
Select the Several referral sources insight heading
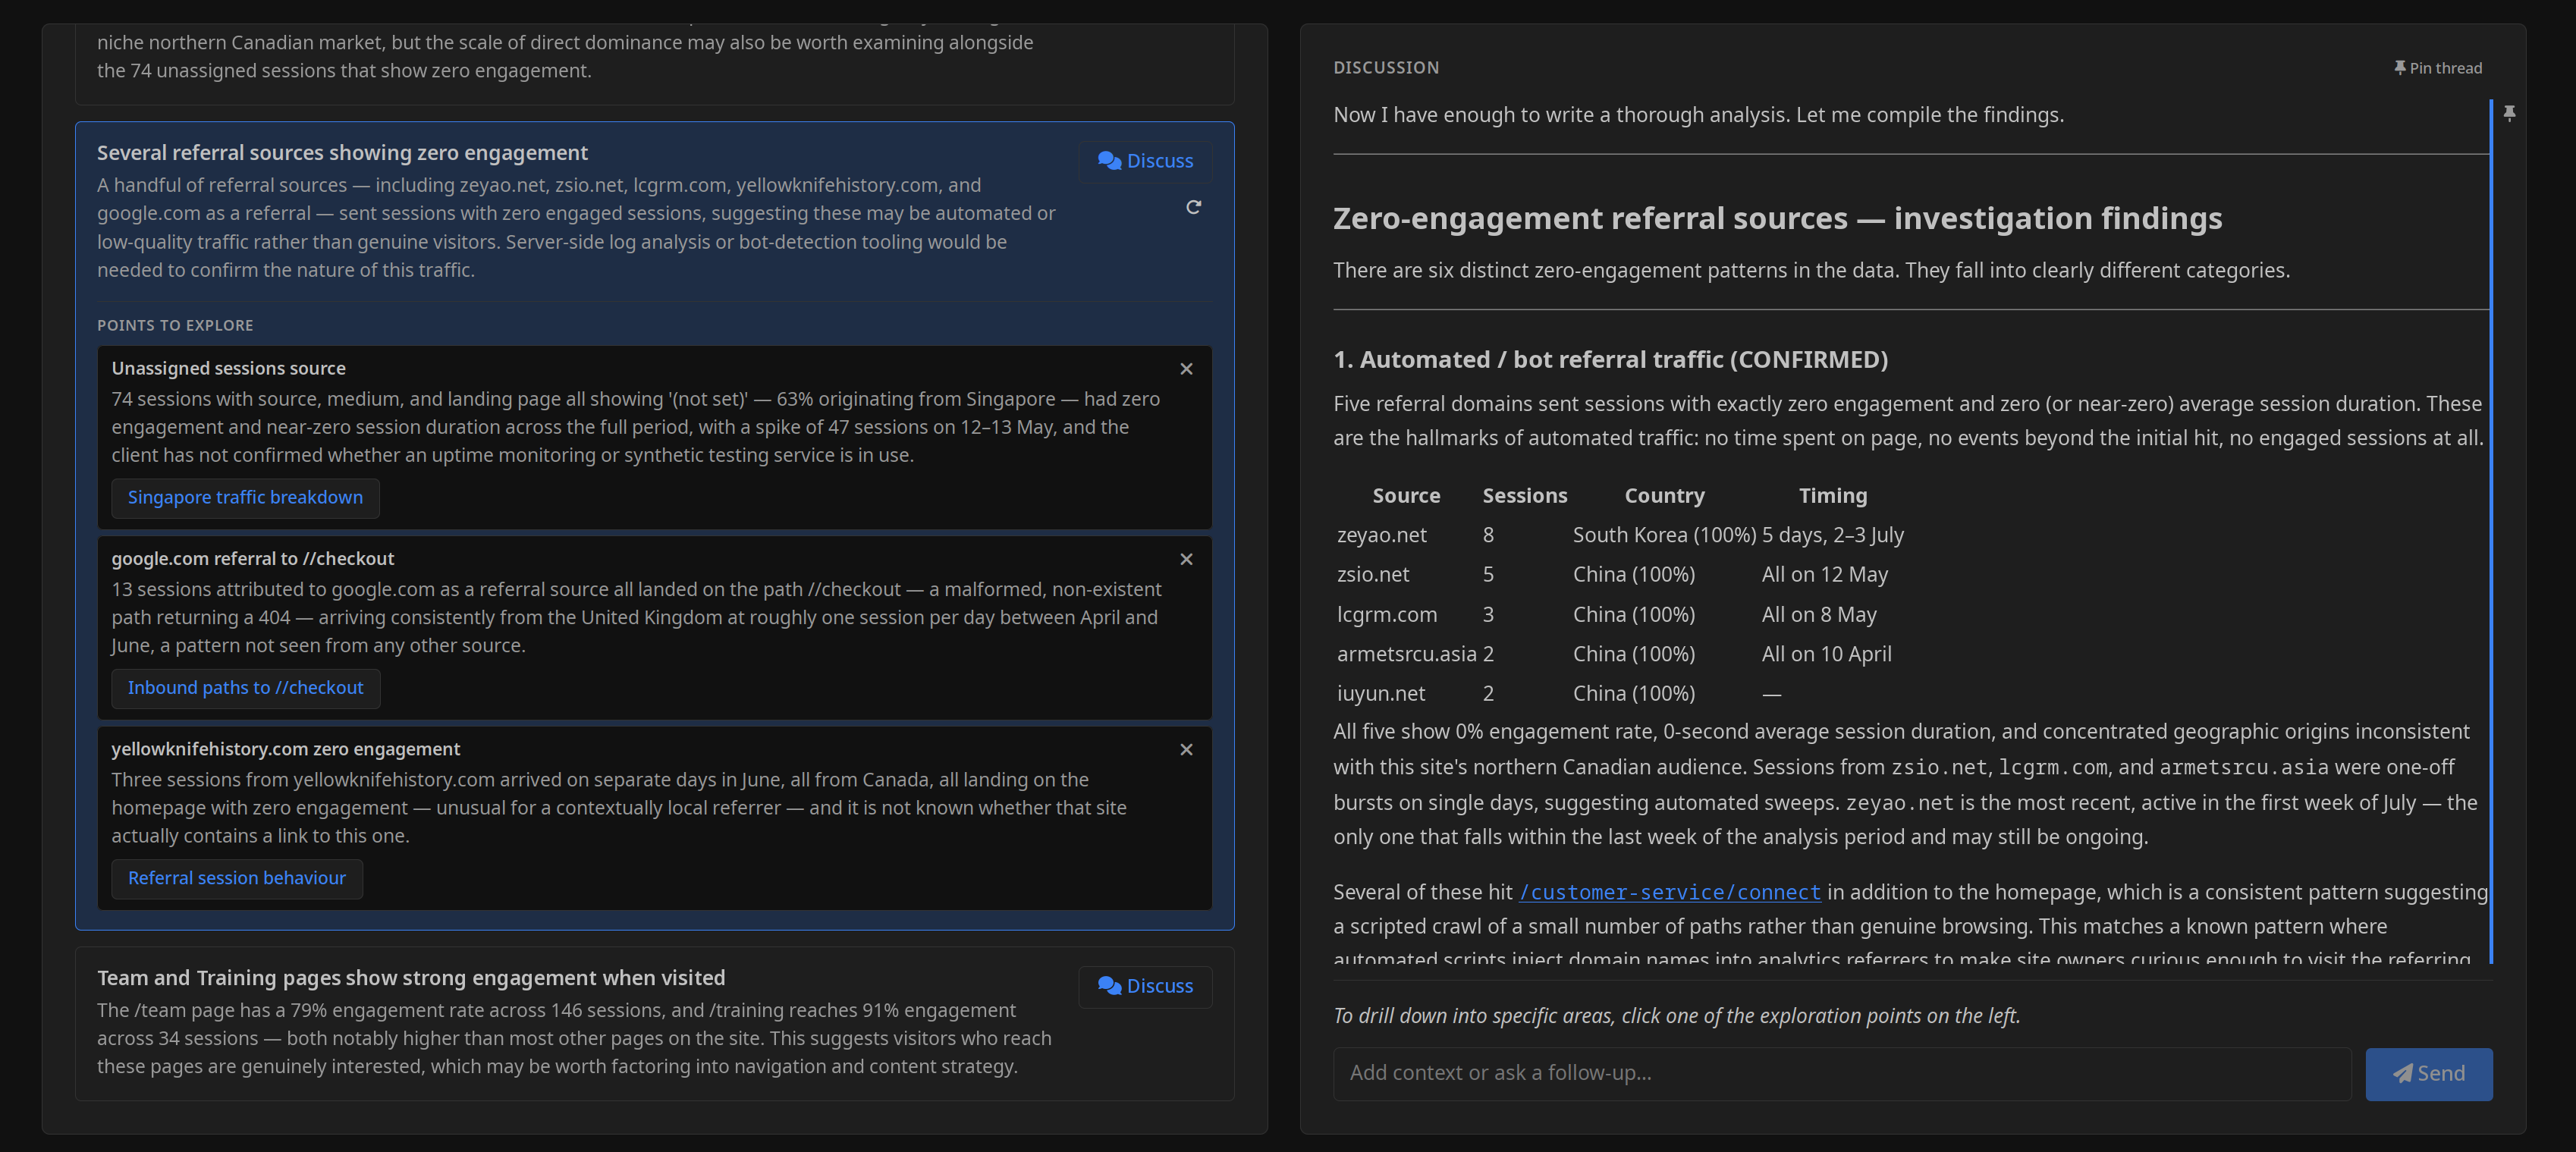coord(342,153)
